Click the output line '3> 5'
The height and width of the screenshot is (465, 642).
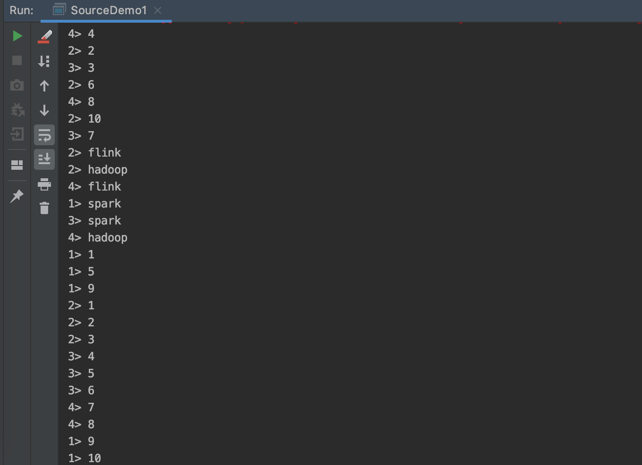81,373
